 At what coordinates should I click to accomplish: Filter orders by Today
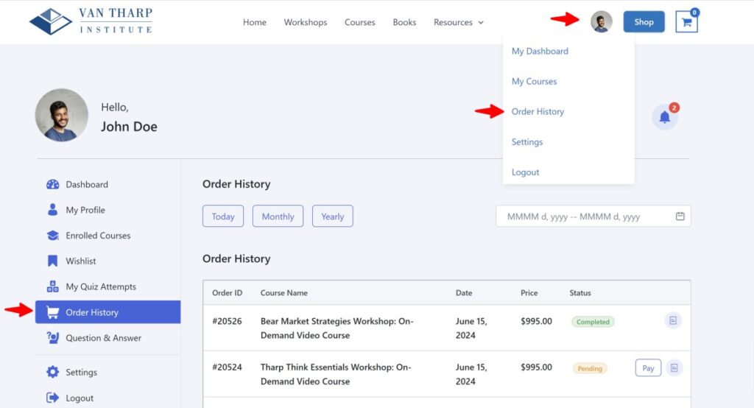tap(223, 216)
